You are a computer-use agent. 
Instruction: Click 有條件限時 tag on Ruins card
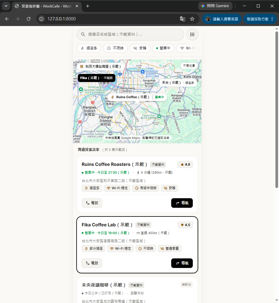point(146,188)
